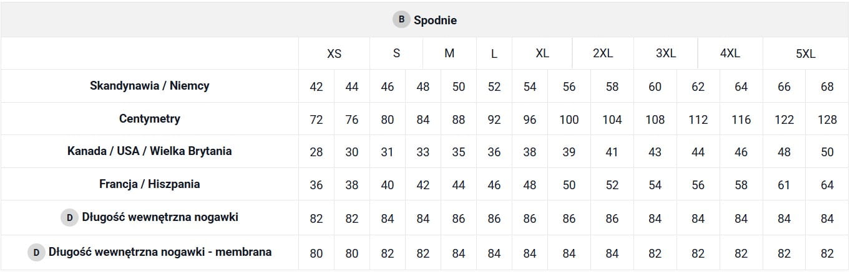Click the Skandynawia / Niemcy row label

pos(150,86)
